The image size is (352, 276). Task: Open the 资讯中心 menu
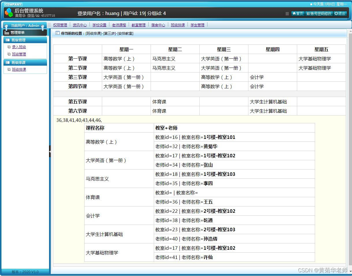[80, 25]
